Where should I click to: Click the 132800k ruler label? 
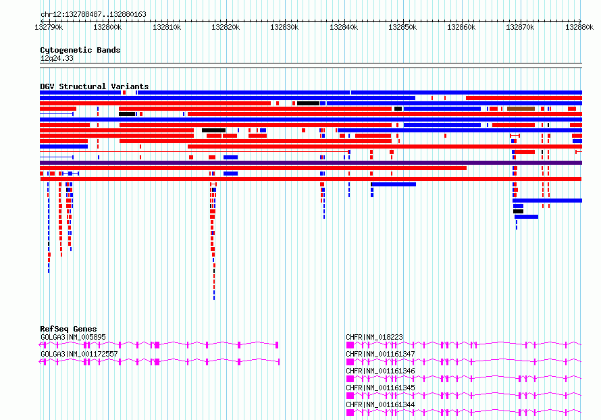click(x=107, y=27)
